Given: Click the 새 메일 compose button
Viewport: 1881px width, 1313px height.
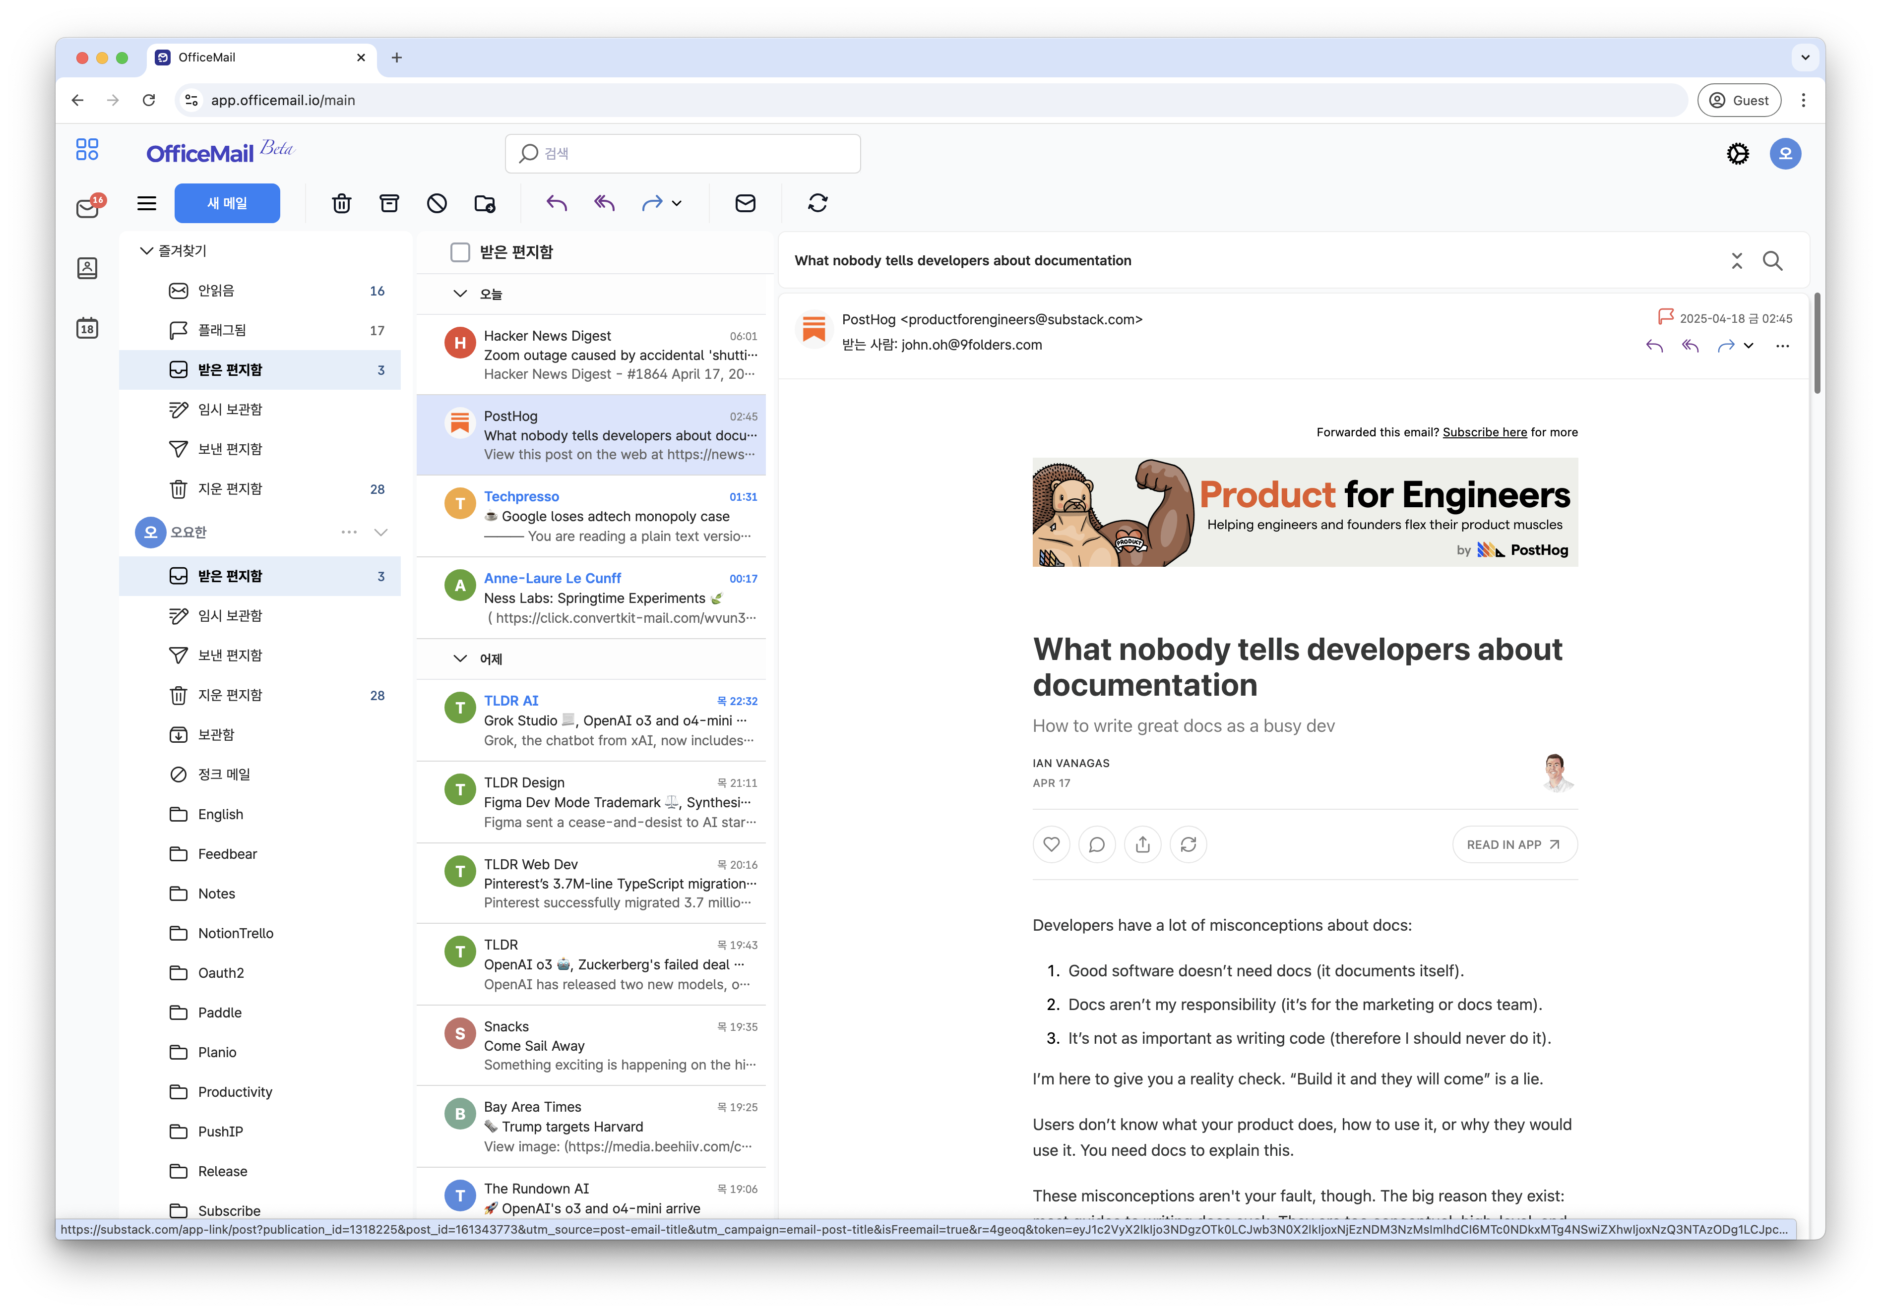Looking at the screenshot, I should coord(227,203).
